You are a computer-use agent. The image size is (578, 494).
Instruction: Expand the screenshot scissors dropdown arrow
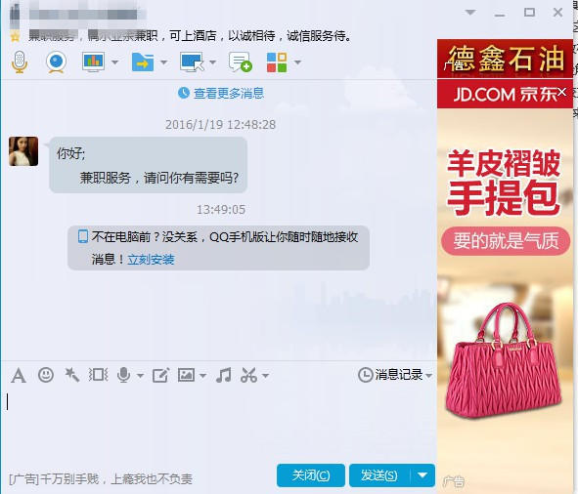pos(265,376)
